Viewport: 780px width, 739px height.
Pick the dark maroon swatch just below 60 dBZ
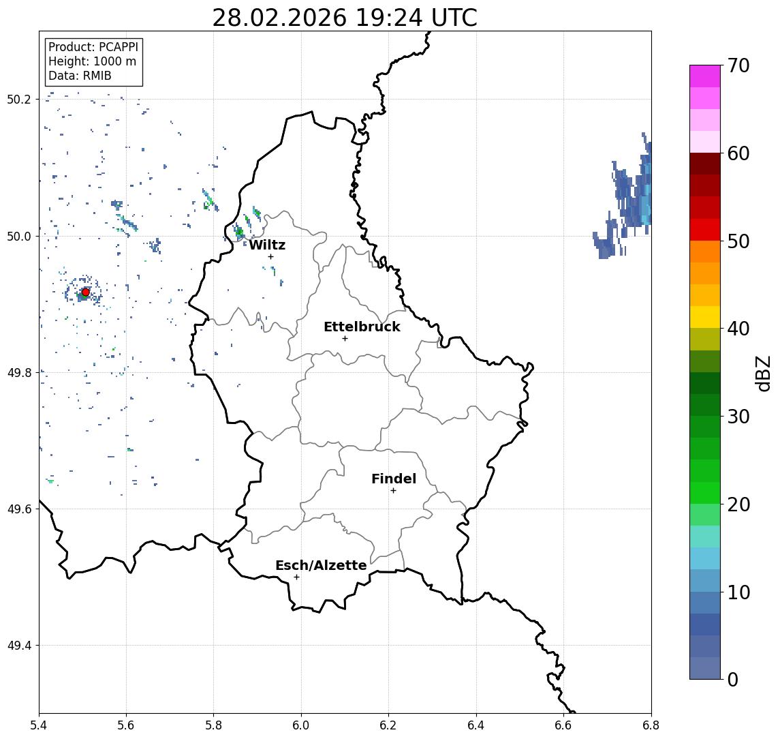click(705, 164)
